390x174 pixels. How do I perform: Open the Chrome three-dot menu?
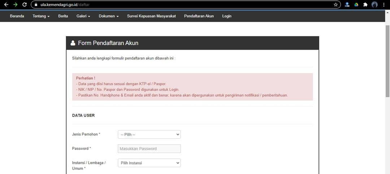(x=384, y=5)
